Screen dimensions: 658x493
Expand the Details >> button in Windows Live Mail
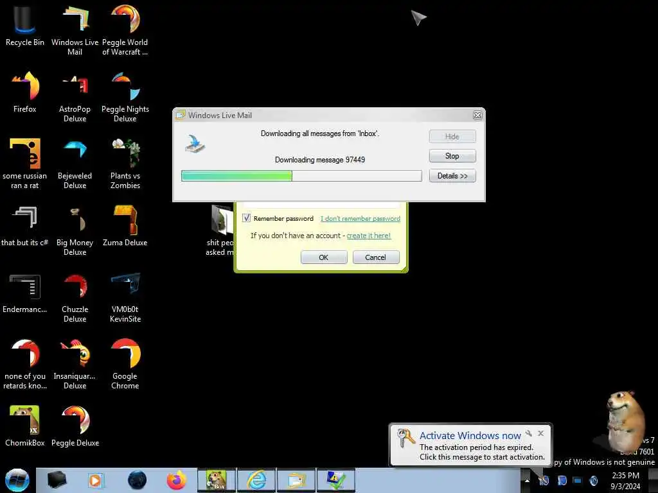coord(452,176)
